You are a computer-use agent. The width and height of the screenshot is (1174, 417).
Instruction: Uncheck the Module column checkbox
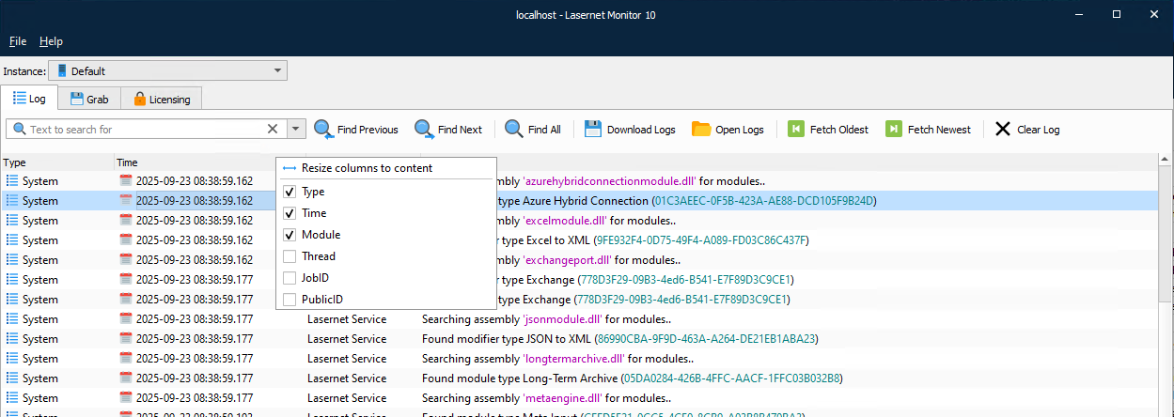(x=290, y=235)
